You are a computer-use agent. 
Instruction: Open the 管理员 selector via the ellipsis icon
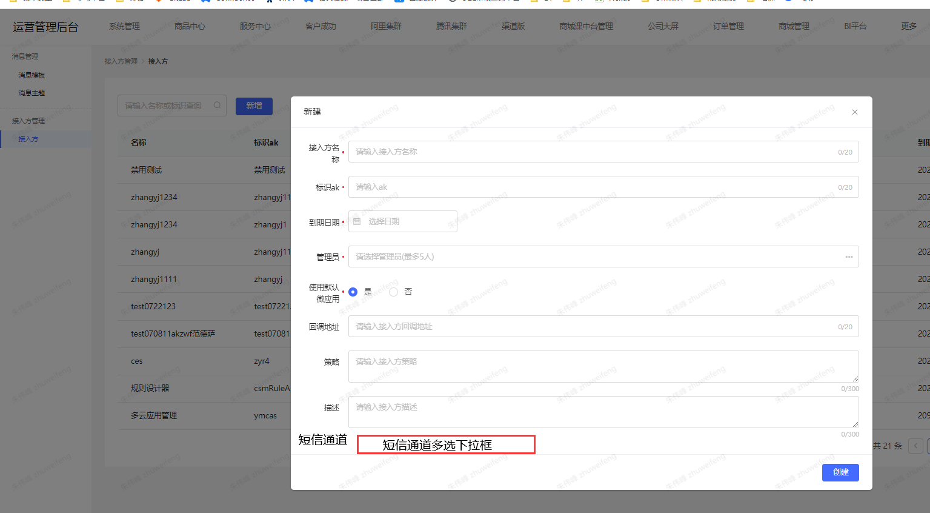point(849,257)
